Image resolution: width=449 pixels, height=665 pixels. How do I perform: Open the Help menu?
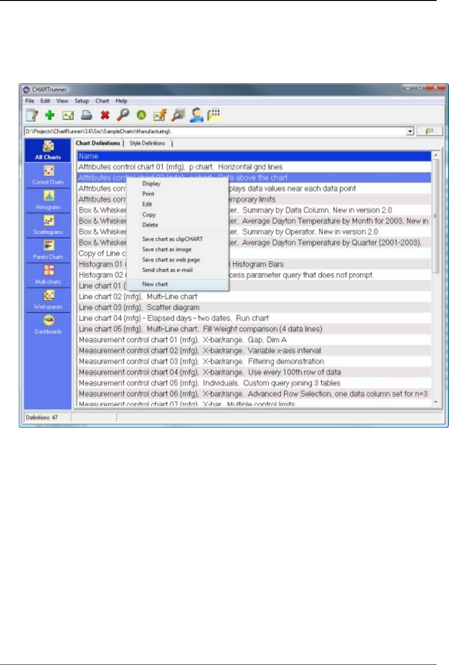121,101
